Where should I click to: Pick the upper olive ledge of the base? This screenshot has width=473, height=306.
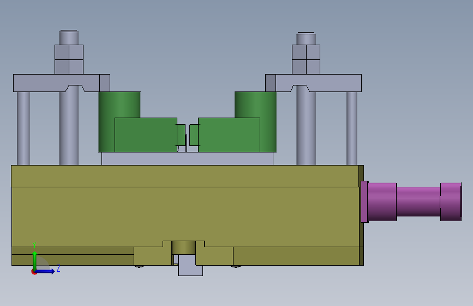point(185,176)
